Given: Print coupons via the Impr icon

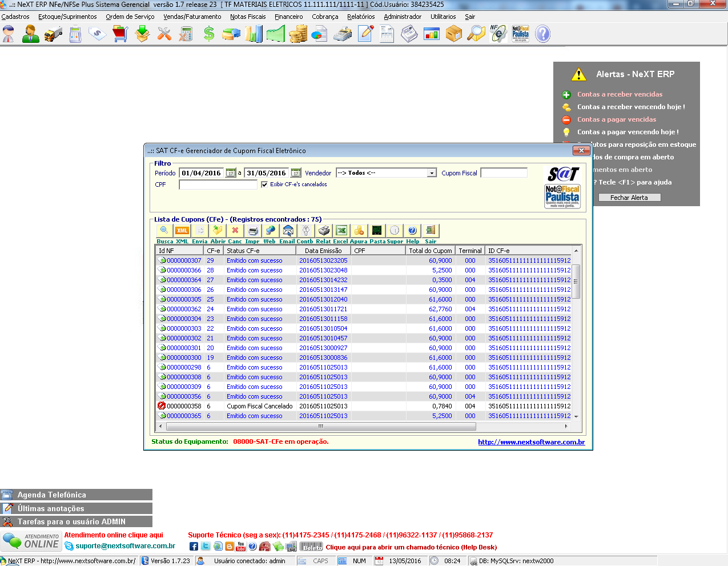Looking at the screenshot, I should tap(252, 230).
